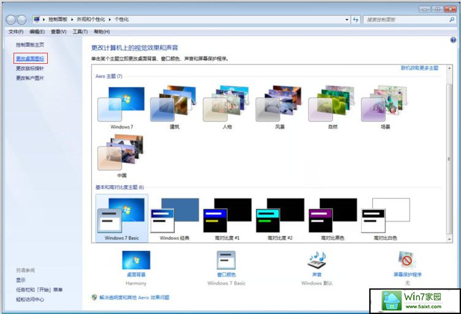Image resolution: width=461 pixels, height=314 pixels.
Task: Open 解决透明度和其他 Aero 效果问题 link
Action: pos(134,297)
